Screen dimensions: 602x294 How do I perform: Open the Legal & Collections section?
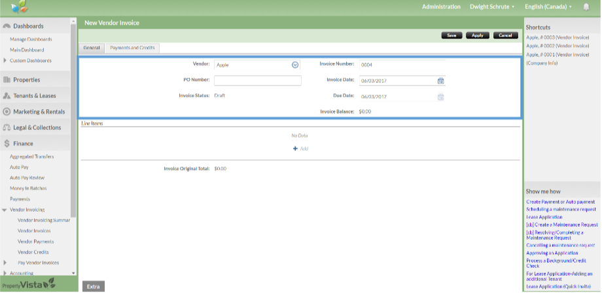click(x=37, y=127)
